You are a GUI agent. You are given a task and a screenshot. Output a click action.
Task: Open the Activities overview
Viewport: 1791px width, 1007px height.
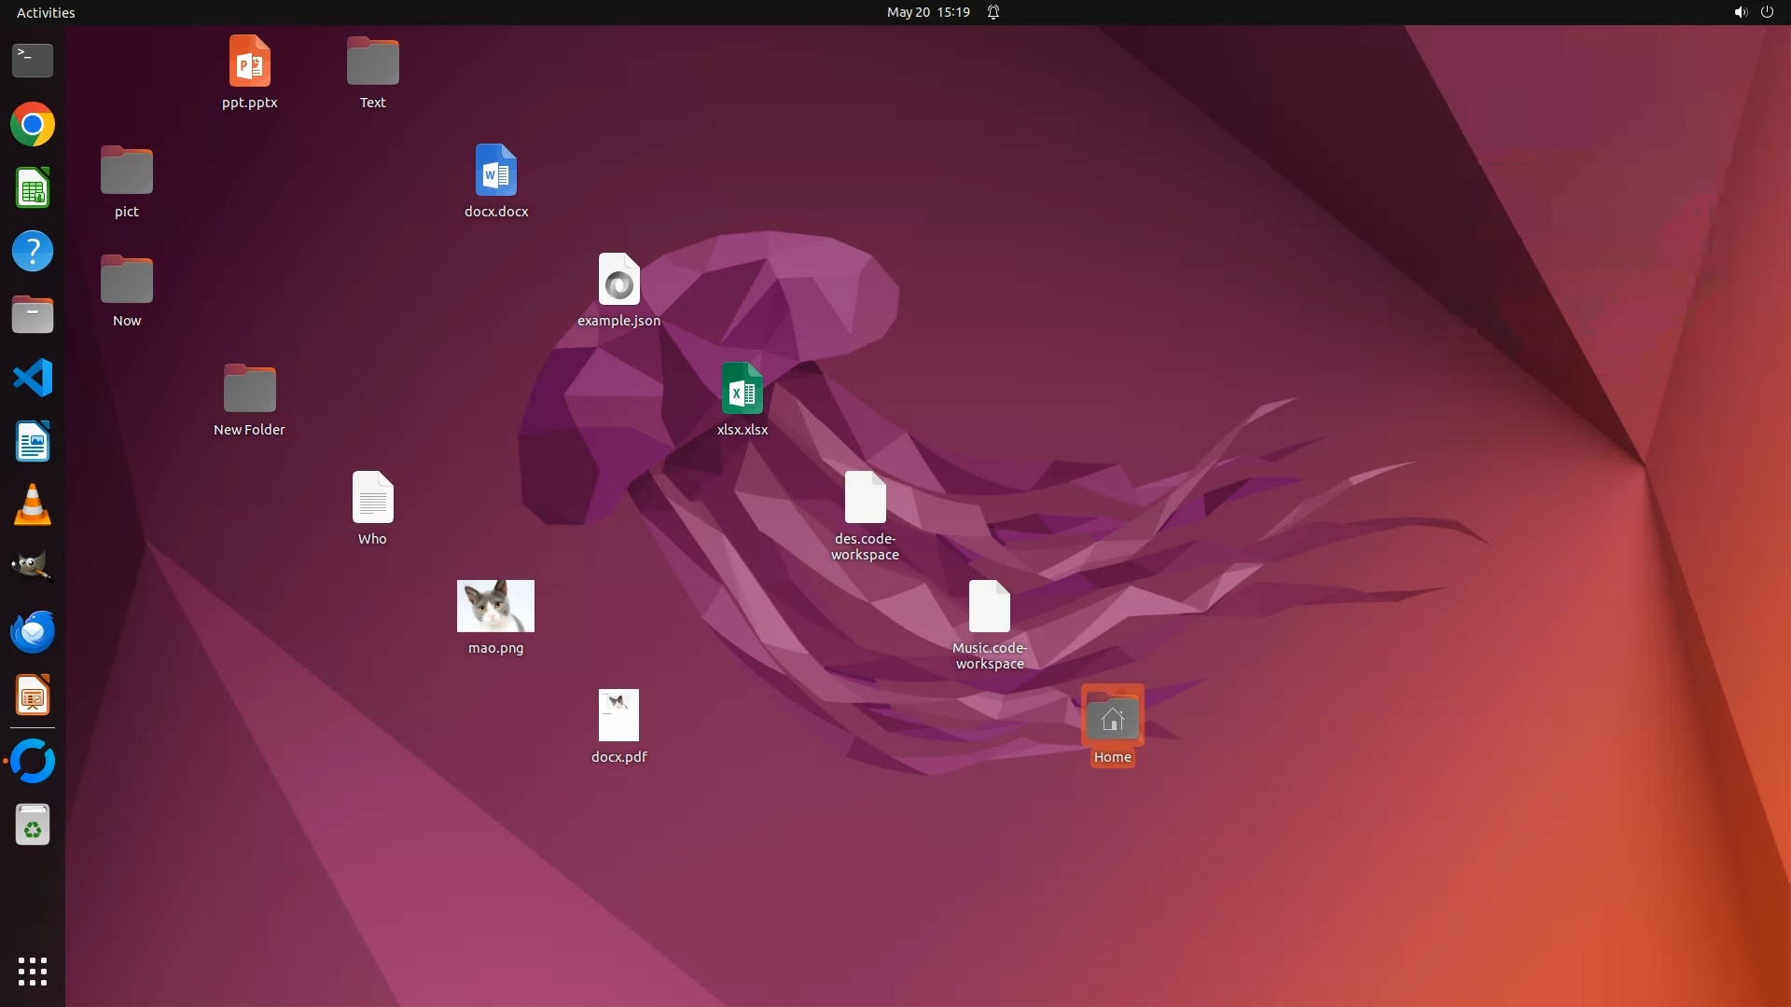pyautogui.click(x=46, y=12)
